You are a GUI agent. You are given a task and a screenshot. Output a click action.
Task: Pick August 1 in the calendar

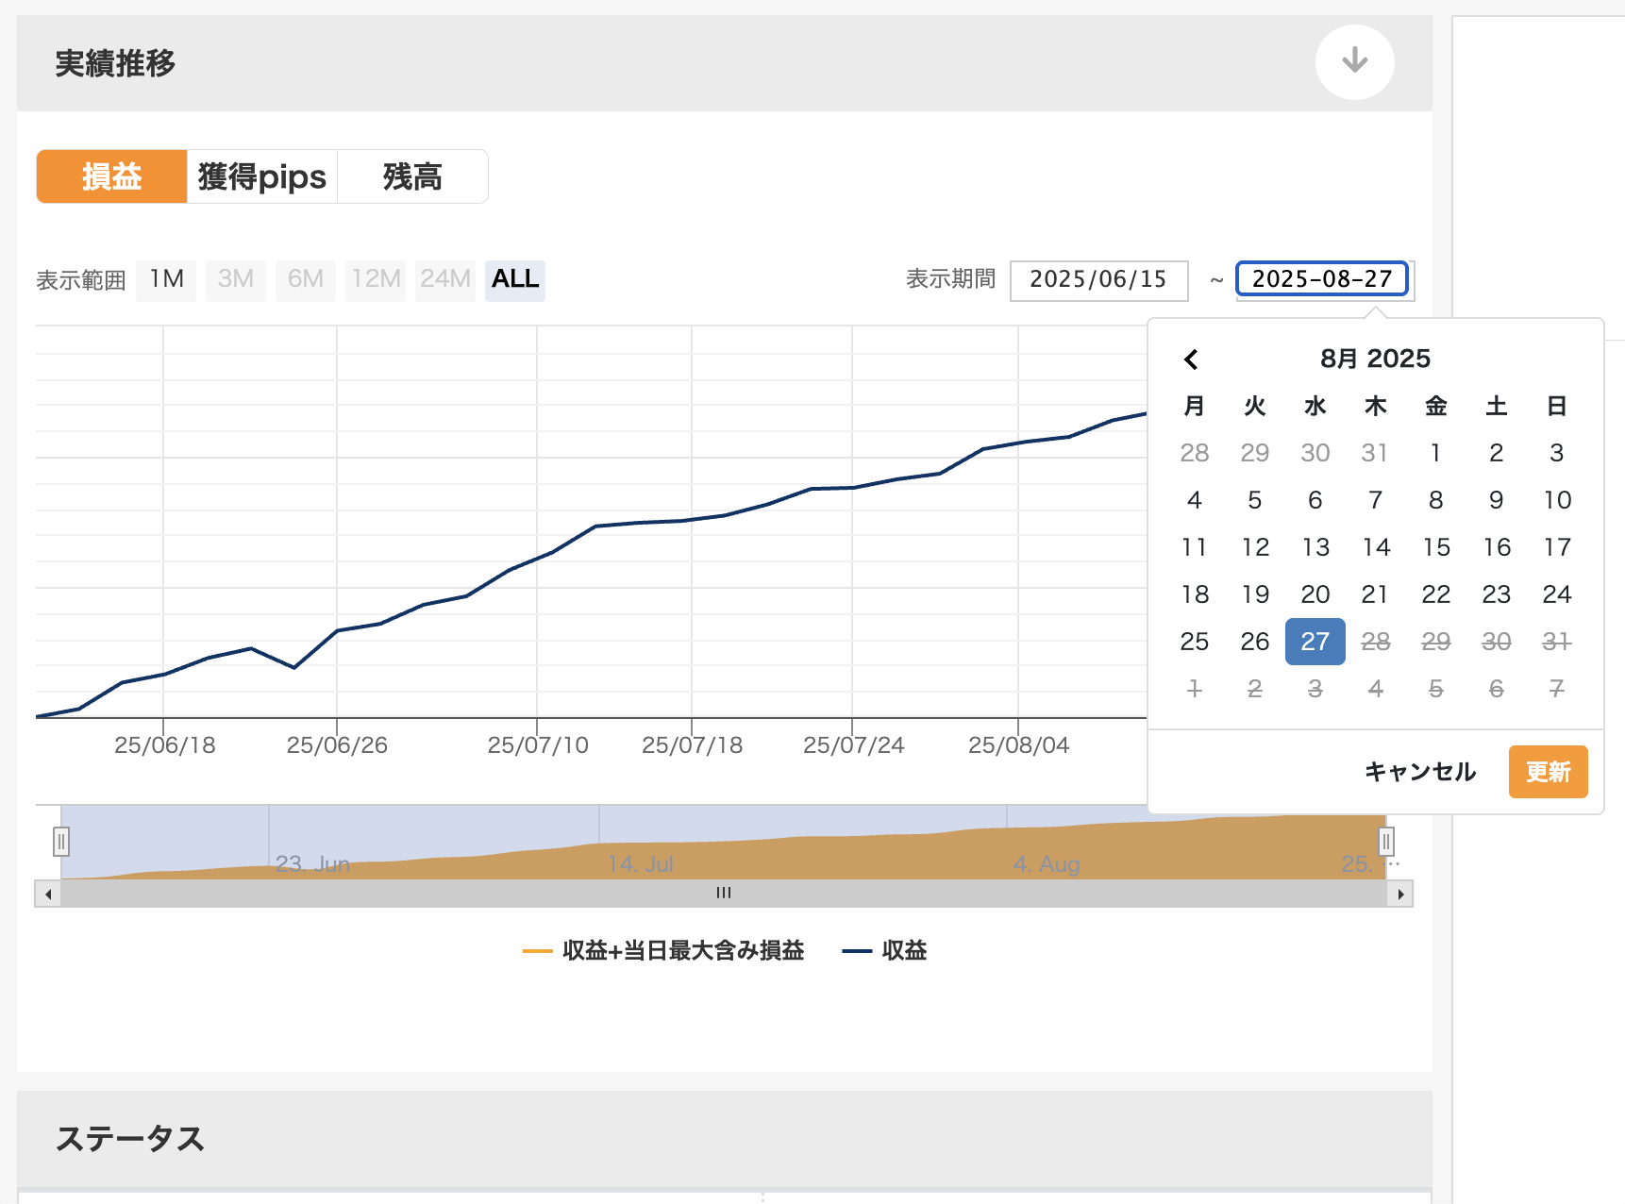coord(1435,453)
